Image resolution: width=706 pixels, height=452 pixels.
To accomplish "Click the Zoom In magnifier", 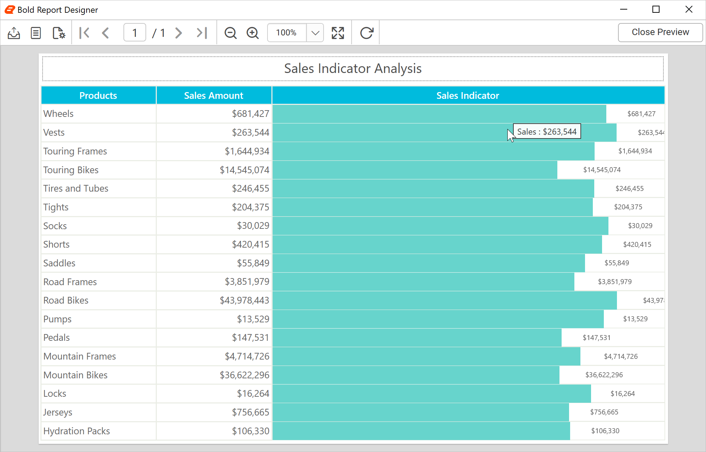I will point(253,33).
